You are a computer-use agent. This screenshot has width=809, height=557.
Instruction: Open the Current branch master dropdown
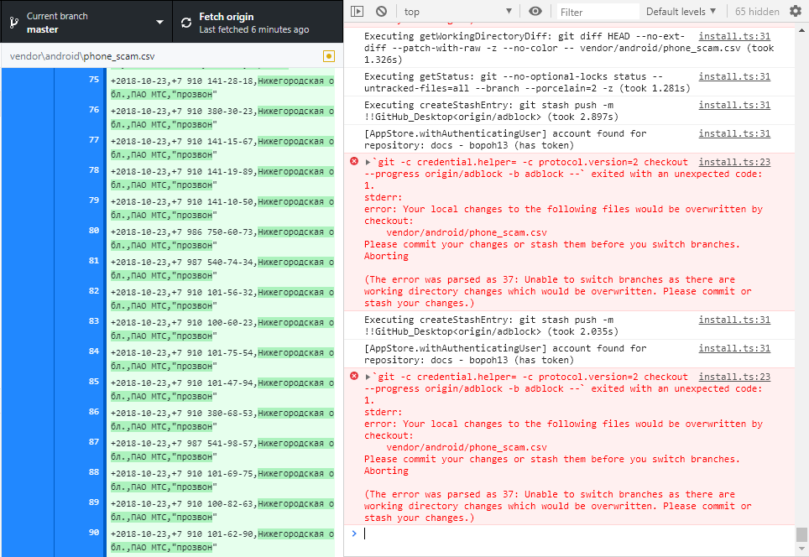click(x=84, y=23)
